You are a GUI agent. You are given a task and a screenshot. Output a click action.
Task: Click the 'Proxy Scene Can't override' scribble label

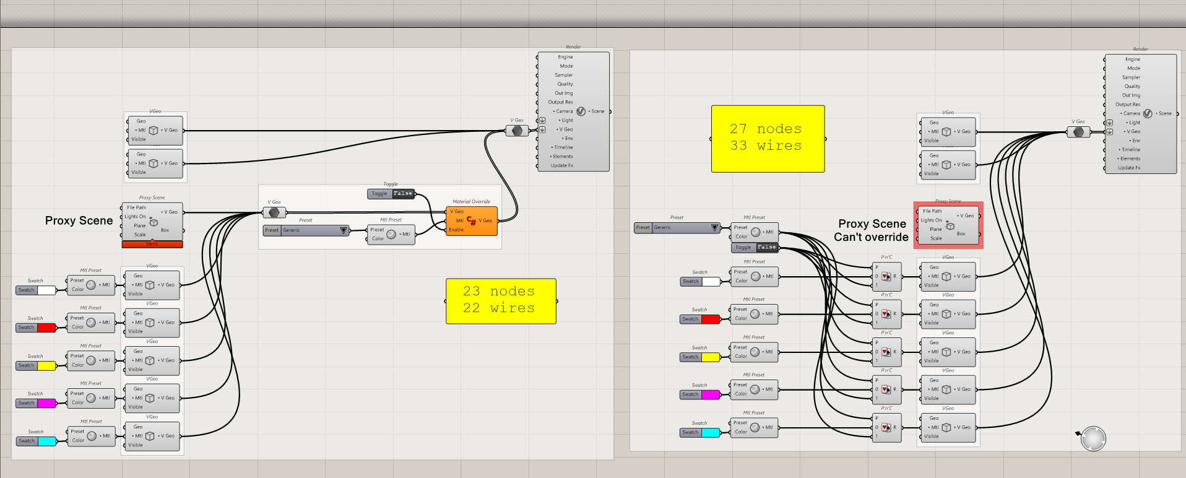pyautogui.click(x=872, y=230)
